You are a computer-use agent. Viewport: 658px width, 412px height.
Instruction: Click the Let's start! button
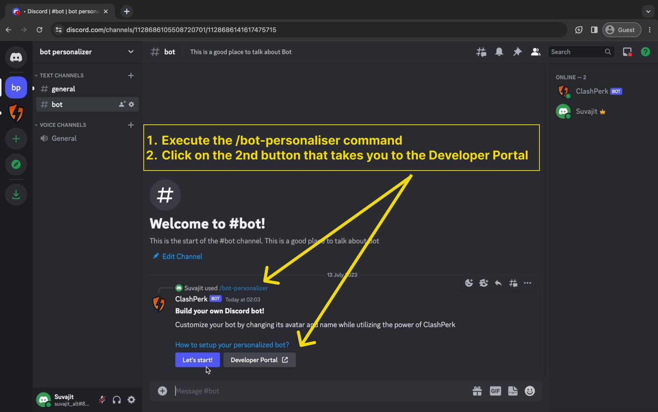[197, 360]
